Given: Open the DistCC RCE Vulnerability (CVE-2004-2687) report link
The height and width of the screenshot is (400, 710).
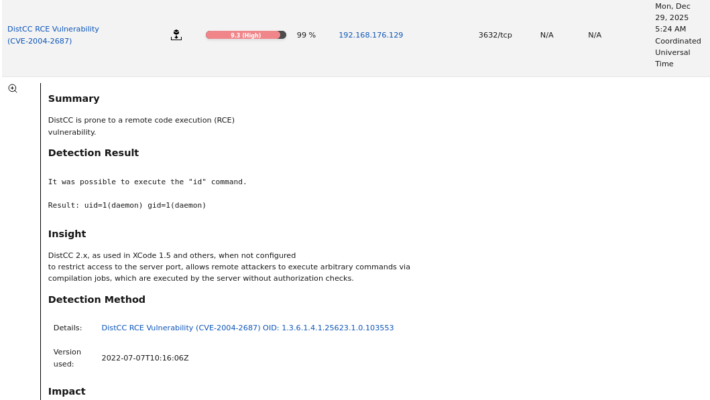Looking at the screenshot, I should pyautogui.click(x=53, y=34).
